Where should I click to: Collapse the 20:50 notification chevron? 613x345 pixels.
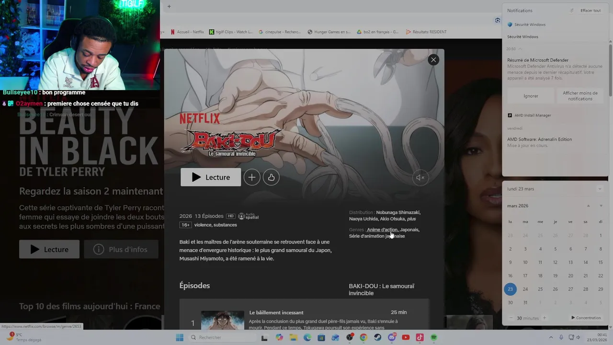click(520, 49)
